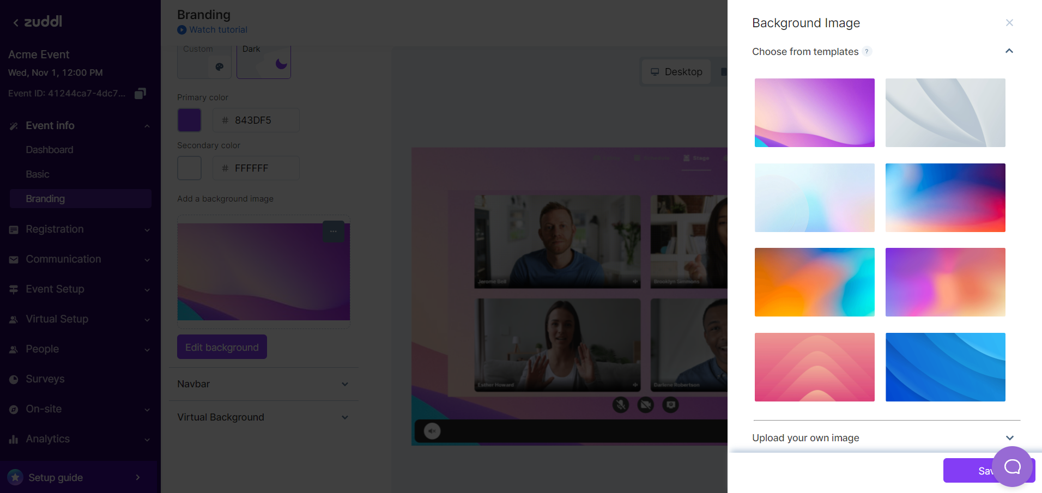Select the pink wave background template
Image resolution: width=1042 pixels, height=493 pixels.
click(x=814, y=367)
